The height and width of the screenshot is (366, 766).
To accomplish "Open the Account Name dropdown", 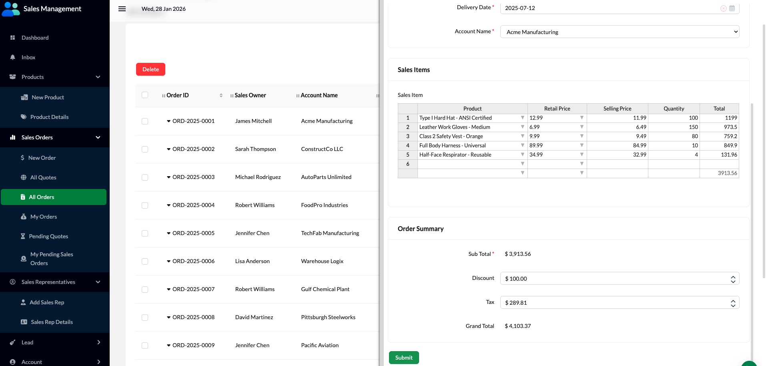I will pos(620,32).
